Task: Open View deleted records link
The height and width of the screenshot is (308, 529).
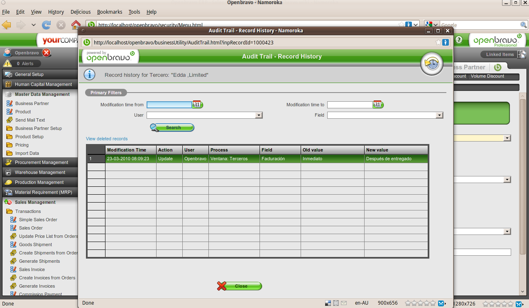Action: coord(107,139)
